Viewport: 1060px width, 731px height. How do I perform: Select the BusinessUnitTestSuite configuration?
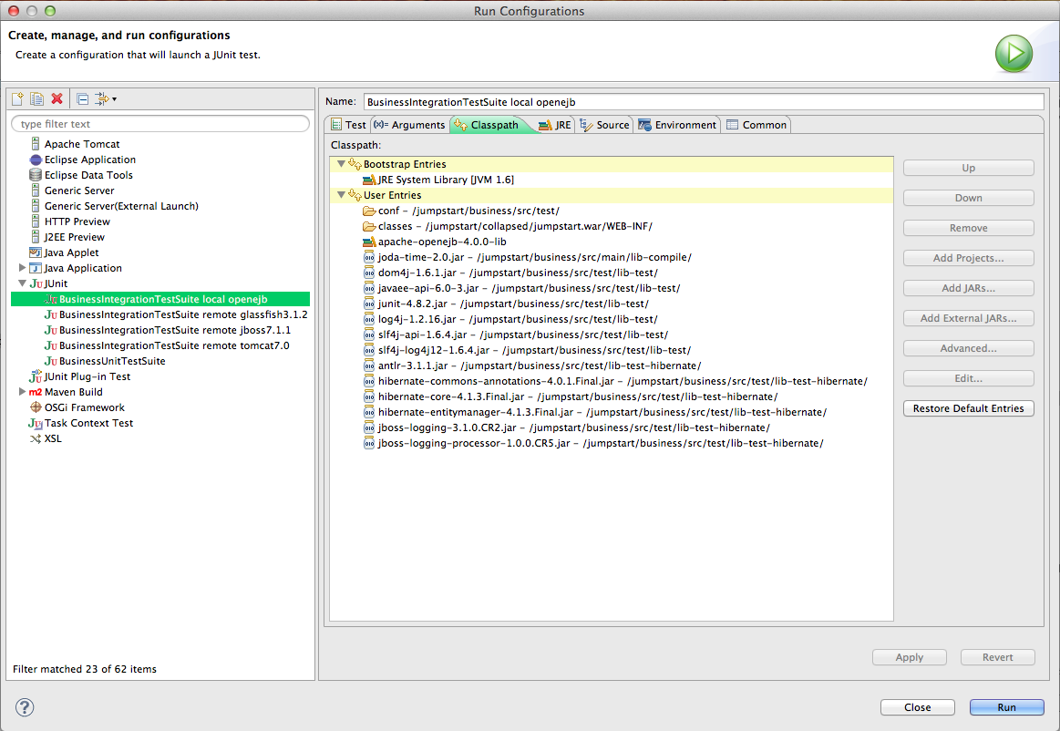click(x=105, y=361)
